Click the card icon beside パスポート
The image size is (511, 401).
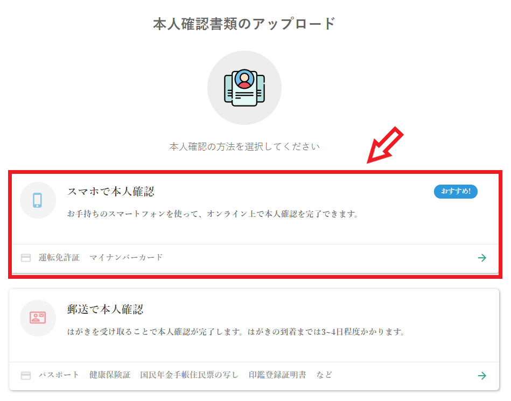[x=26, y=376]
